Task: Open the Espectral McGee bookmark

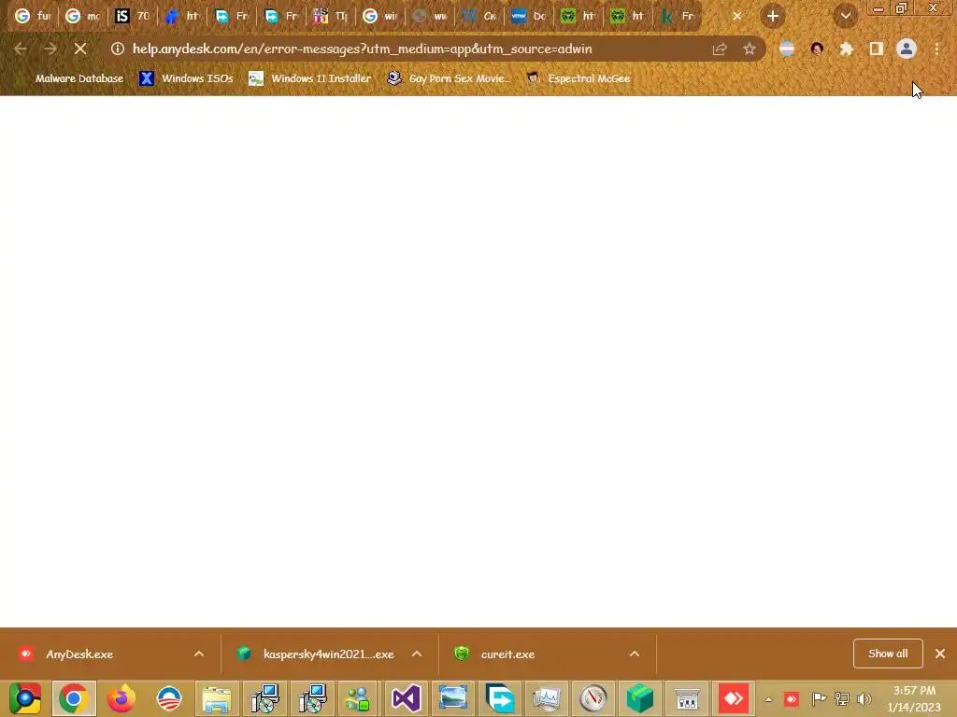Action: (x=578, y=78)
